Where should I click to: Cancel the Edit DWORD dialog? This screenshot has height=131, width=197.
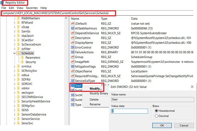(x=184, y=125)
